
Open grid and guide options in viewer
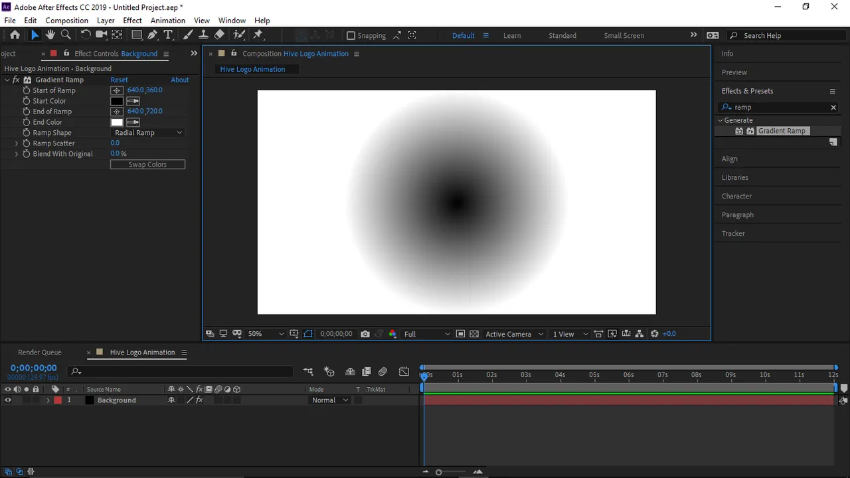pyautogui.click(x=294, y=334)
